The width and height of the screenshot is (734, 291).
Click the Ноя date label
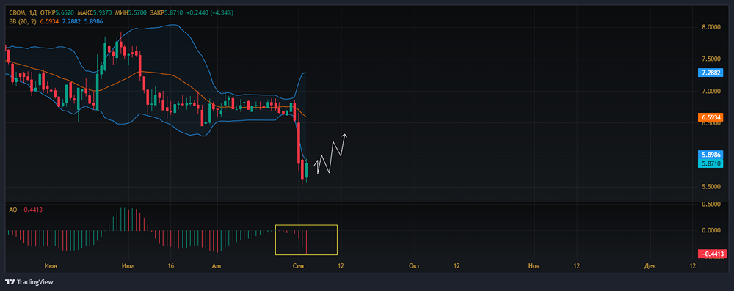point(534,266)
